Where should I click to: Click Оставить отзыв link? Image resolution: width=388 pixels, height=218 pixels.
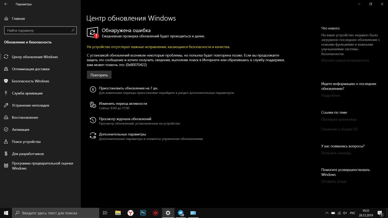click(334, 181)
